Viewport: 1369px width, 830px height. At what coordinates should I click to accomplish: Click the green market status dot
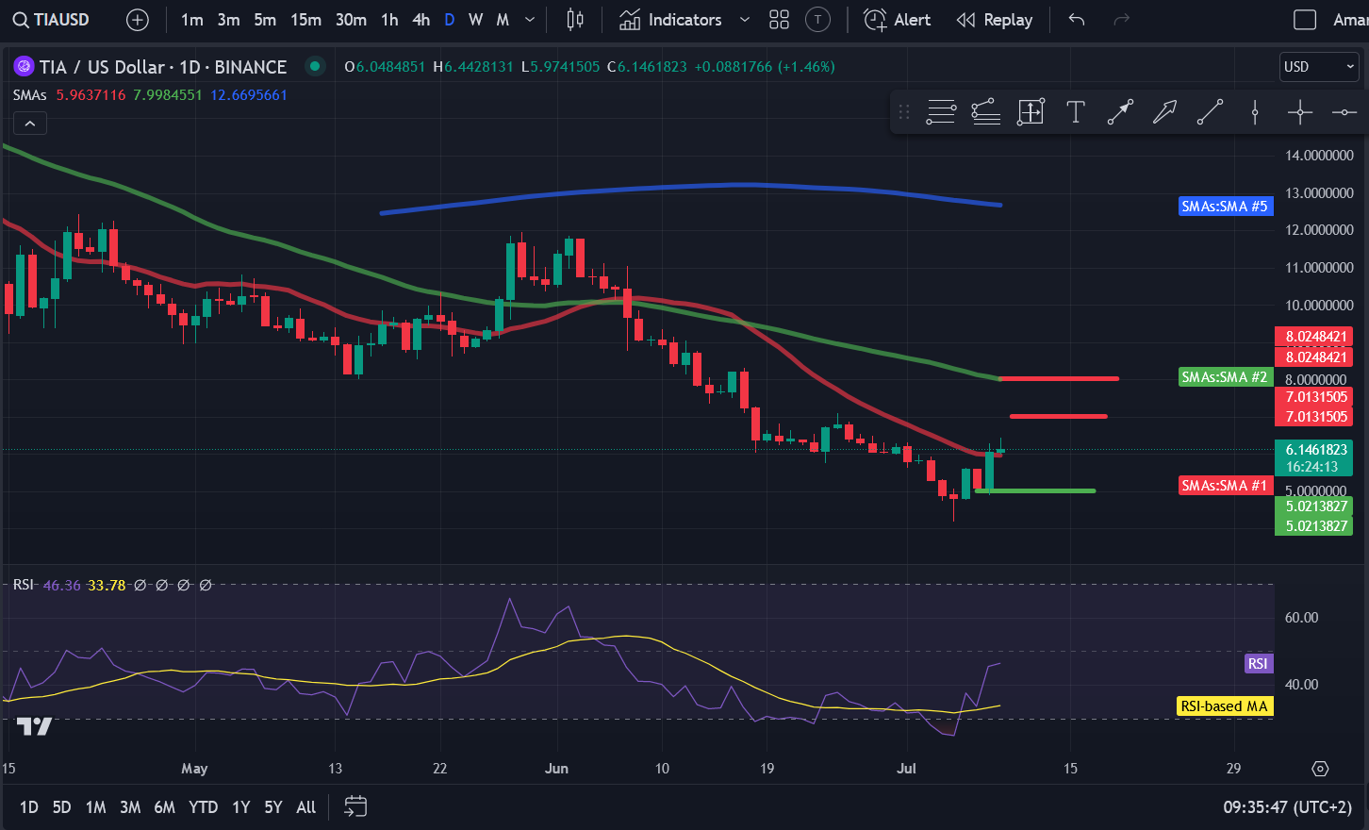coord(315,66)
